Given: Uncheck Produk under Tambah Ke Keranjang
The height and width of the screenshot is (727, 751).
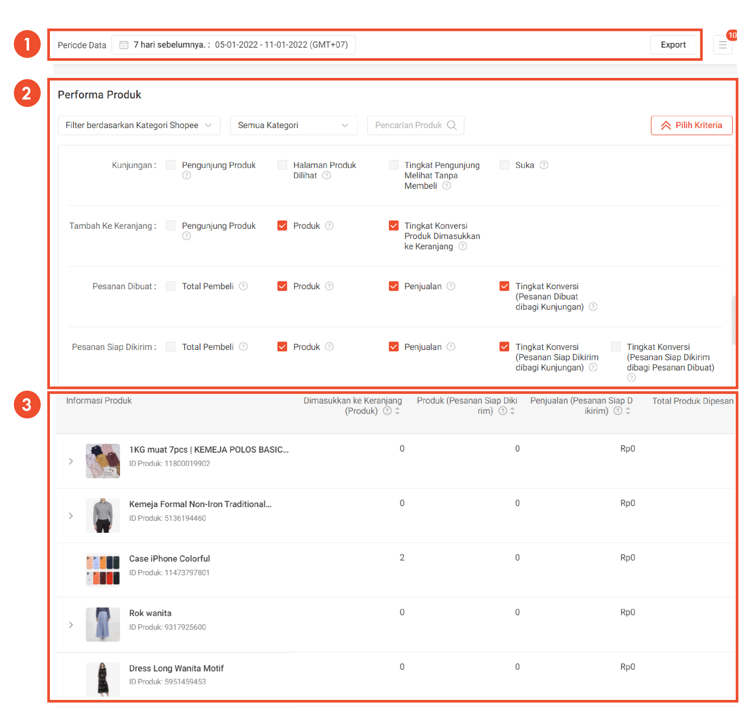Looking at the screenshot, I should pyautogui.click(x=282, y=226).
